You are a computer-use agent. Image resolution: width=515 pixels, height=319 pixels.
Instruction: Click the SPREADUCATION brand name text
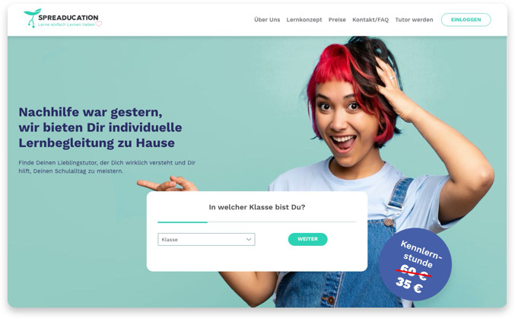click(68, 18)
